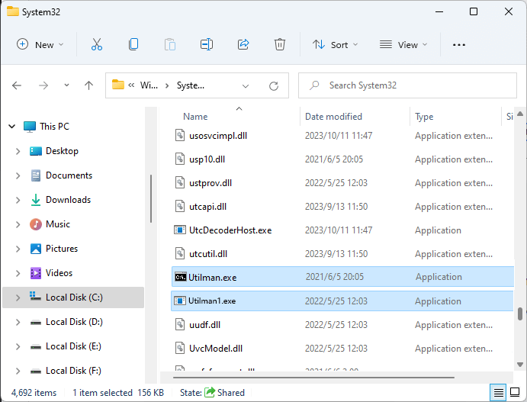
Task: Click the UtcDecoderHost.exe file icon
Action: coord(180,230)
